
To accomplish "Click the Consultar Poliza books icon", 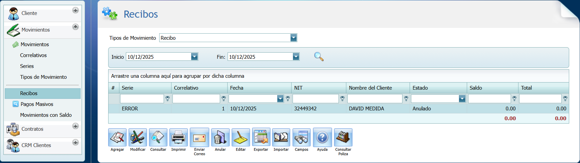I will tap(343, 138).
